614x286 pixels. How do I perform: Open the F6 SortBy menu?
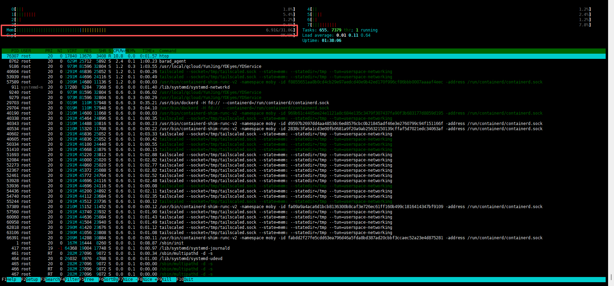pyautogui.click(x=108, y=279)
